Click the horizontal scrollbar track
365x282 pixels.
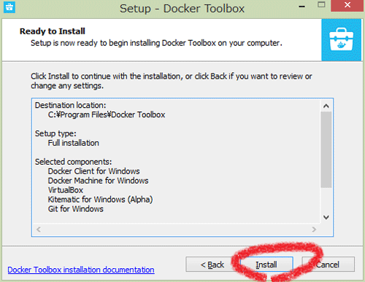coord(176,230)
